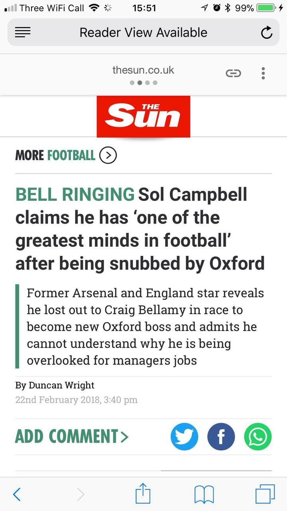Tap The Sun logo
Viewport: 287px width, 511px height.
pos(143,117)
